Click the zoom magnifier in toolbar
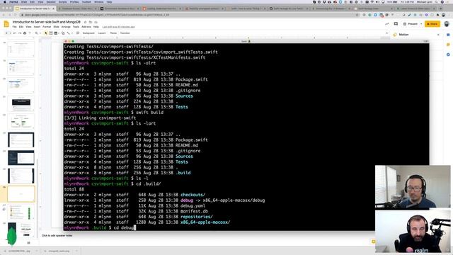 point(36,33)
